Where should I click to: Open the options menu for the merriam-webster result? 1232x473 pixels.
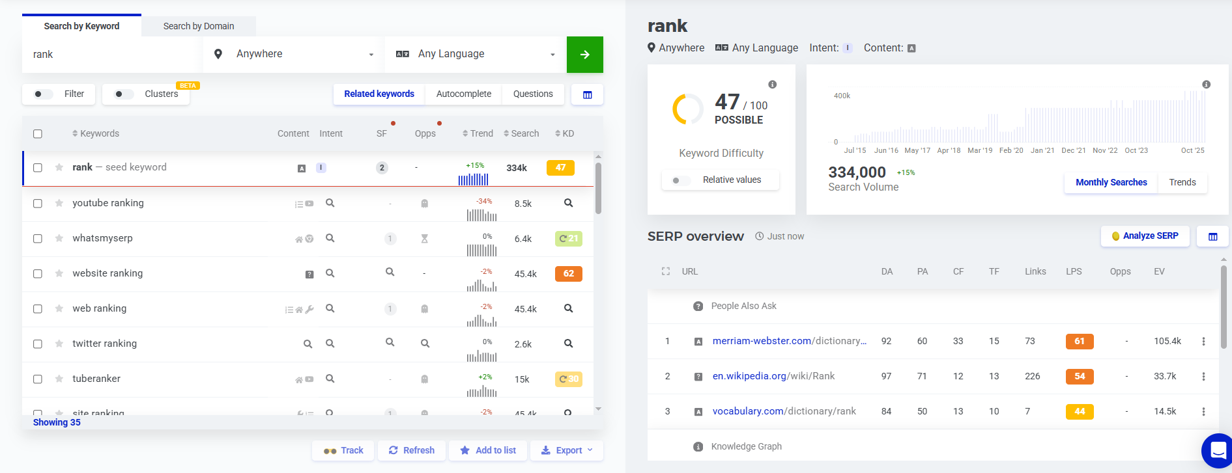click(1203, 342)
